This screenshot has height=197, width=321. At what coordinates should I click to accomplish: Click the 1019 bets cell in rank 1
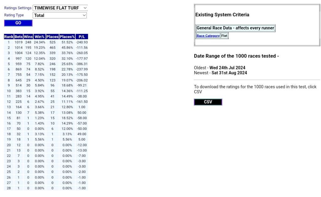click(18, 42)
